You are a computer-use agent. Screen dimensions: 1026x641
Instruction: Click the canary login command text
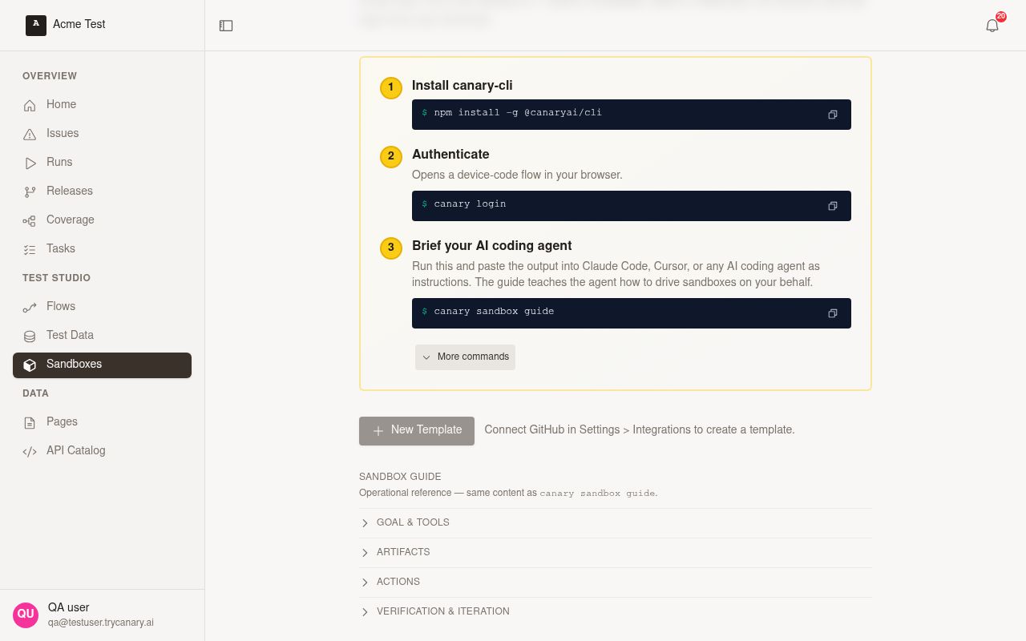coord(470,204)
